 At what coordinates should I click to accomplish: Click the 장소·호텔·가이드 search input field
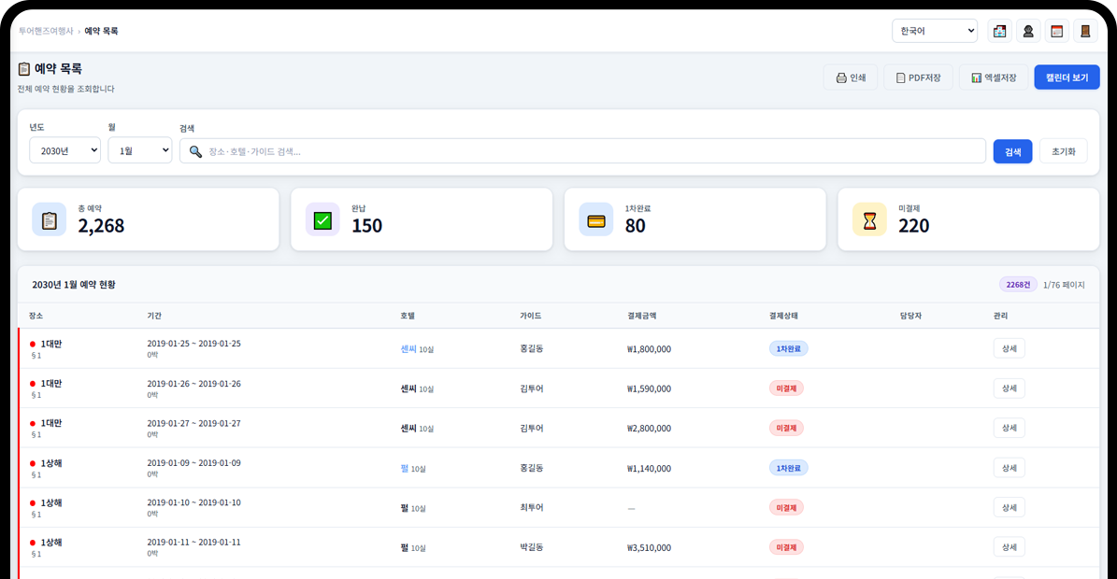589,151
